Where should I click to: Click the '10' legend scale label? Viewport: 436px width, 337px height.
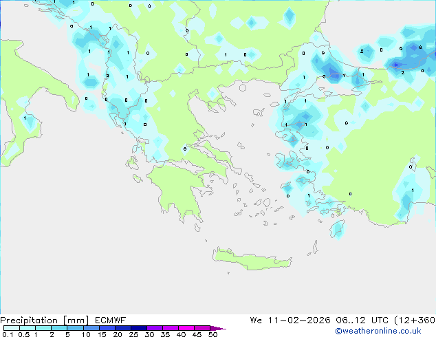coord(86,334)
